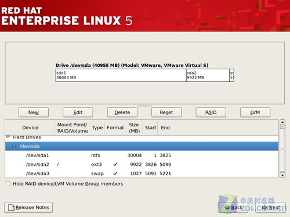Screen dimensions: 290x217
Task: Click the Edit partition button
Action: click(78, 112)
